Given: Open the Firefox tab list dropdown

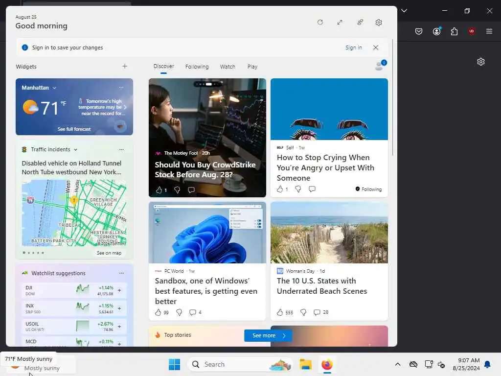Looking at the screenshot, I should (x=404, y=11).
